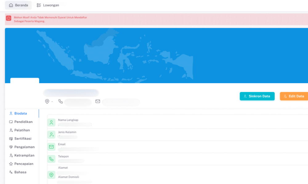The image size is (308, 184).
Task: Click the Jenis Kelamin label
Action: click(x=67, y=132)
